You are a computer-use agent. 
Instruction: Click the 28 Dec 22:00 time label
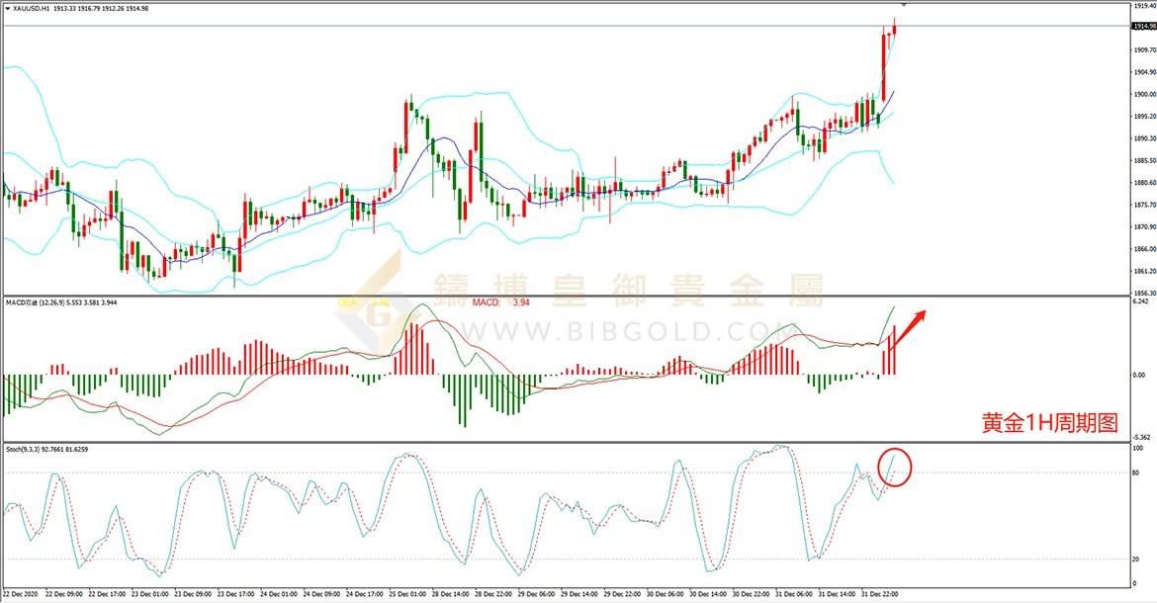pyautogui.click(x=492, y=593)
